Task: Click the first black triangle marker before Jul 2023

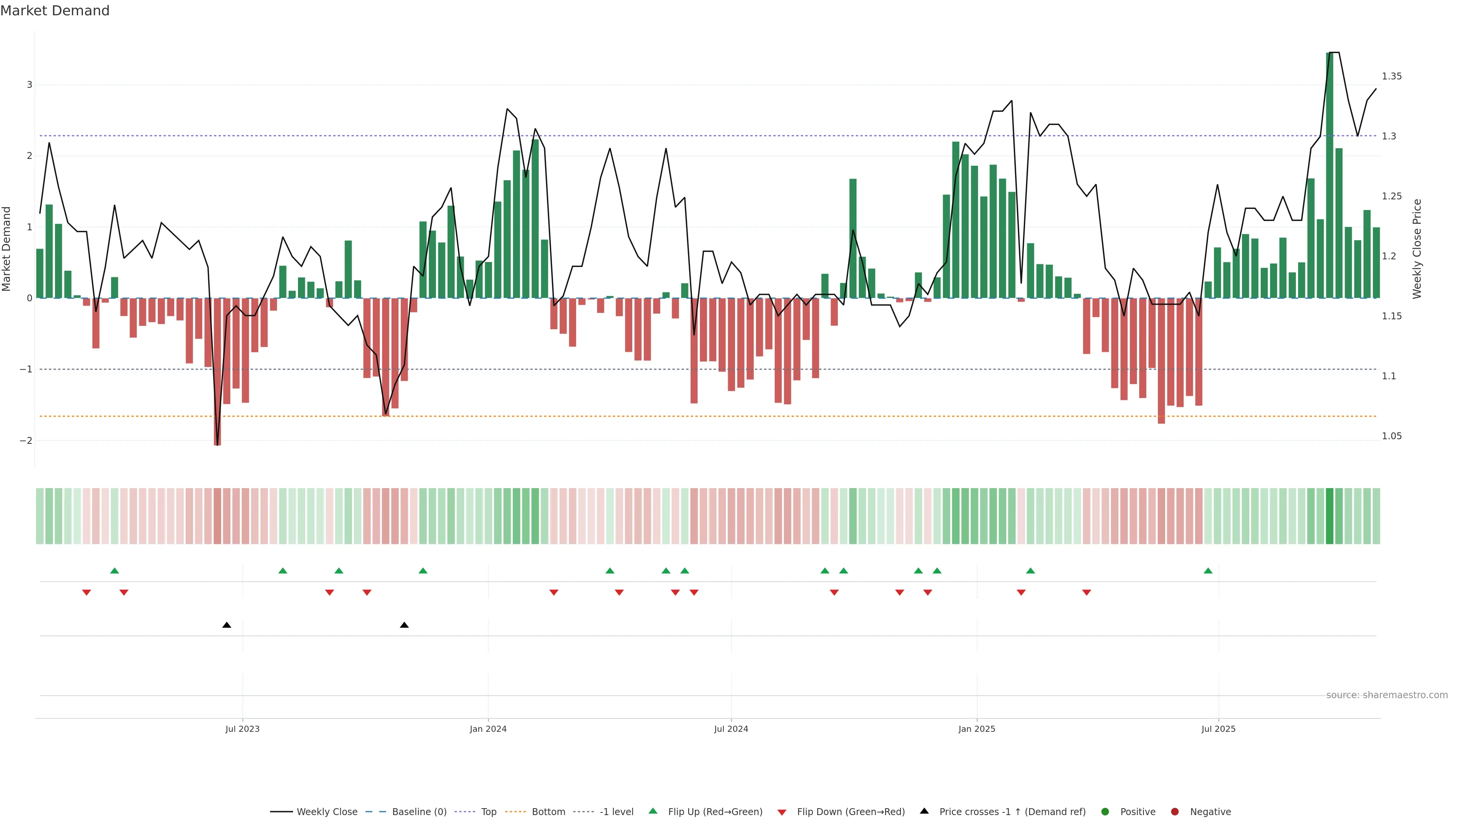Action: coord(227,625)
